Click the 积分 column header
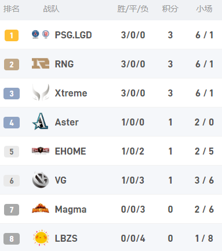 [170, 9]
